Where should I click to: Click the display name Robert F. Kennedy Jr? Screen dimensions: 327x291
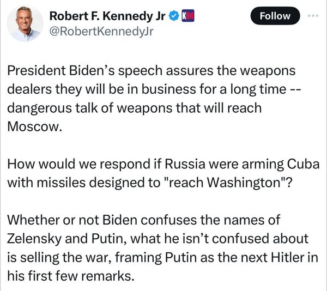click(x=106, y=16)
